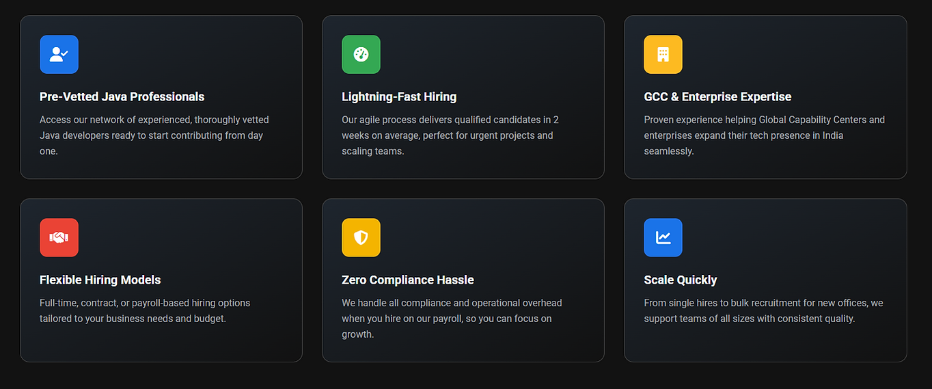The height and width of the screenshot is (389, 932).
Task: Click the Scale Quickly heading
Action: (681, 280)
